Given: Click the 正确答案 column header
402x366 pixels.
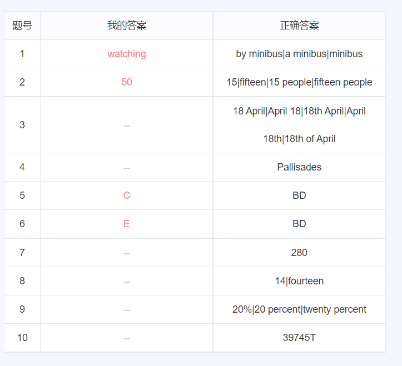Looking at the screenshot, I should click(x=299, y=26).
